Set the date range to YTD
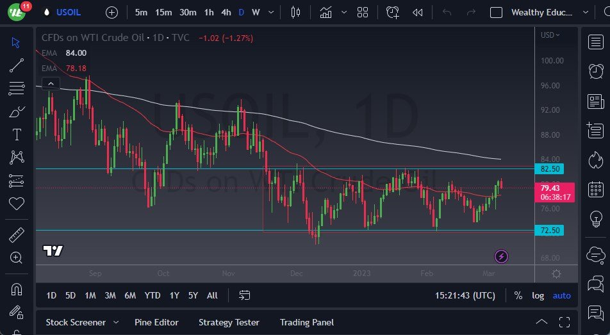The image size is (610, 335). 152,295
